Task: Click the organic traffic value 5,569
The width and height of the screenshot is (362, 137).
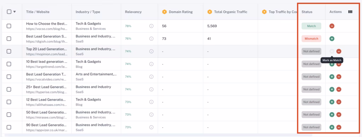Action: click(x=212, y=26)
